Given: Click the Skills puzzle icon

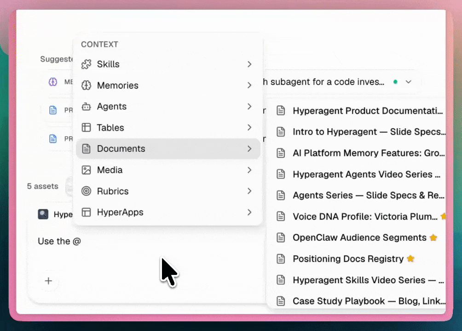Looking at the screenshot, I should tap(87, 64).
